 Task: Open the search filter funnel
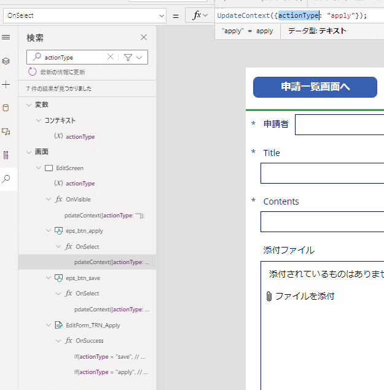pyautogui.click(x=128, y=58)
